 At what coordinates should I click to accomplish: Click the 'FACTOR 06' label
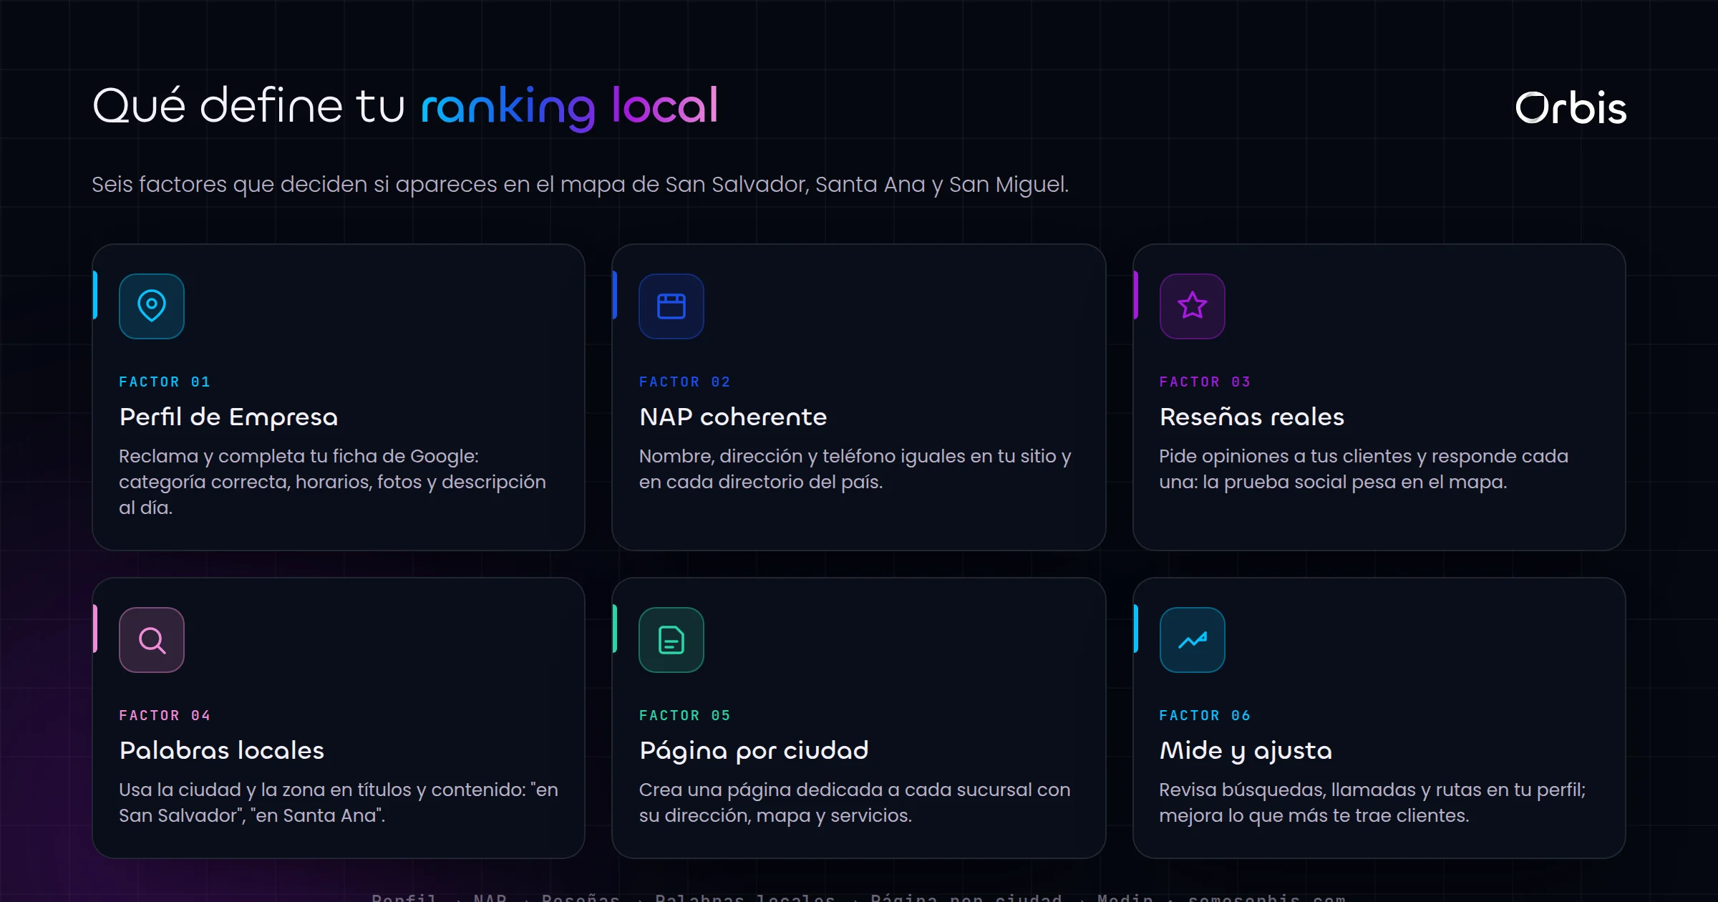tap(1205, 715)
